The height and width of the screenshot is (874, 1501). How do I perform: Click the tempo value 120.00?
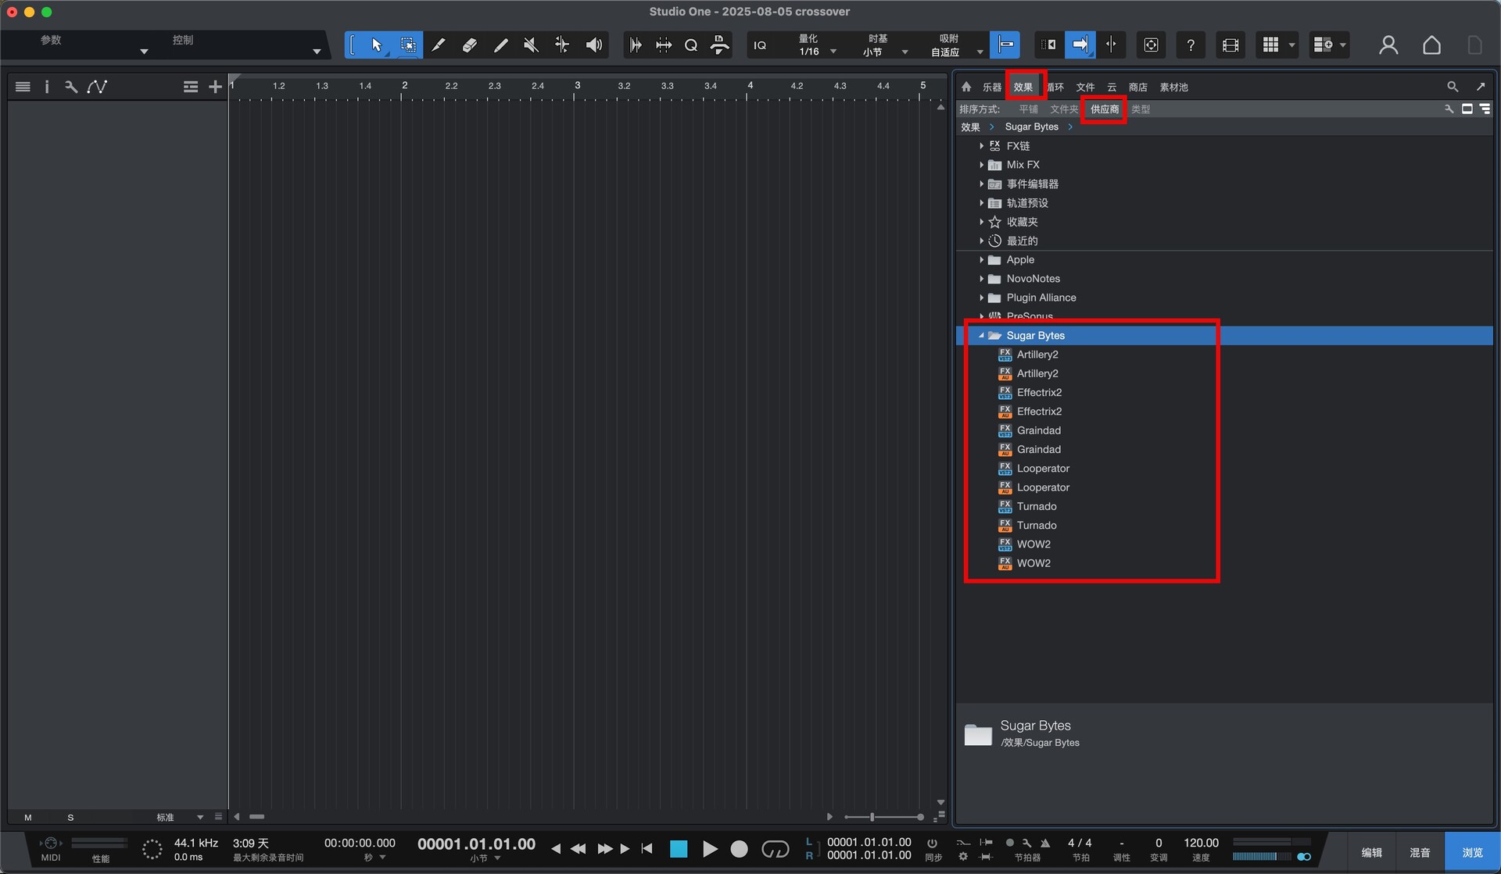[x=1201, y=843]
